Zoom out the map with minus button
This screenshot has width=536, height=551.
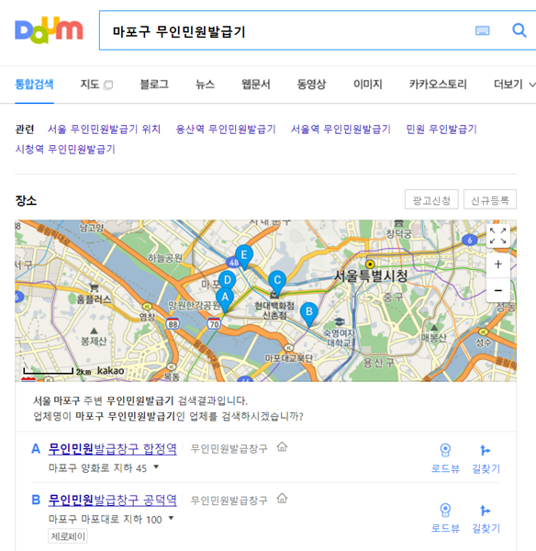[498, 290]
